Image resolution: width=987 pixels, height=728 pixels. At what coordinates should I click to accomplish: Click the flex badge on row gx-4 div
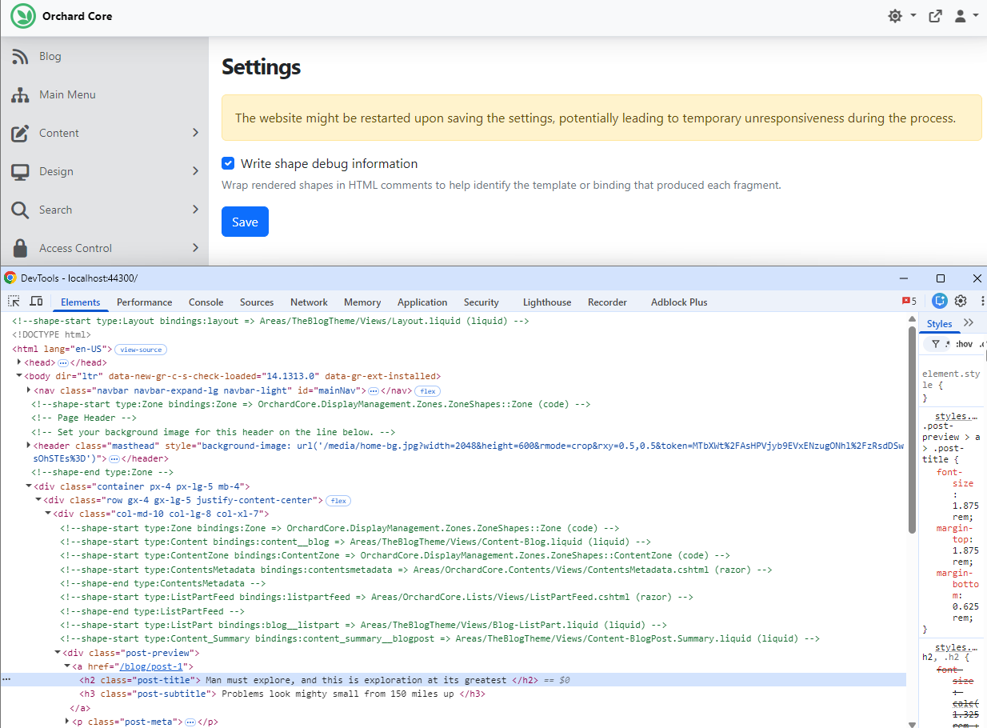click(x=338, y=501)
